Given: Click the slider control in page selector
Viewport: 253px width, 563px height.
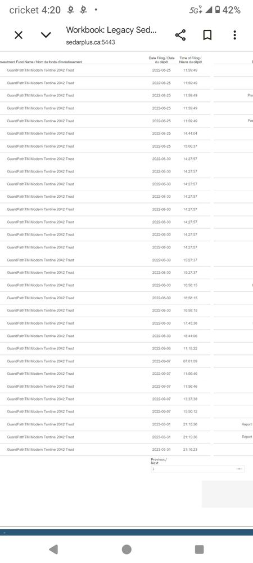Looking at the screenshot, I should [240, 469].
